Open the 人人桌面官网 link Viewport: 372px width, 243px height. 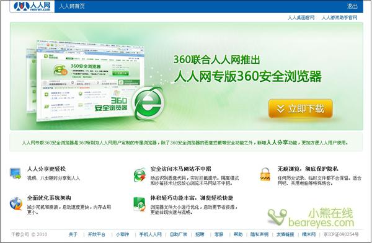tap(301, 17)
